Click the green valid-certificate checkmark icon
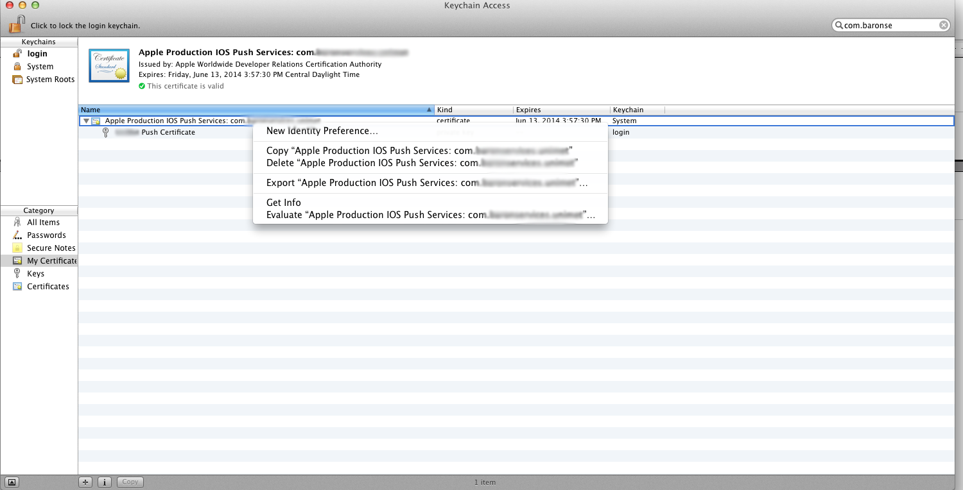This screenshot has width=963, height=490. (142, 86)
